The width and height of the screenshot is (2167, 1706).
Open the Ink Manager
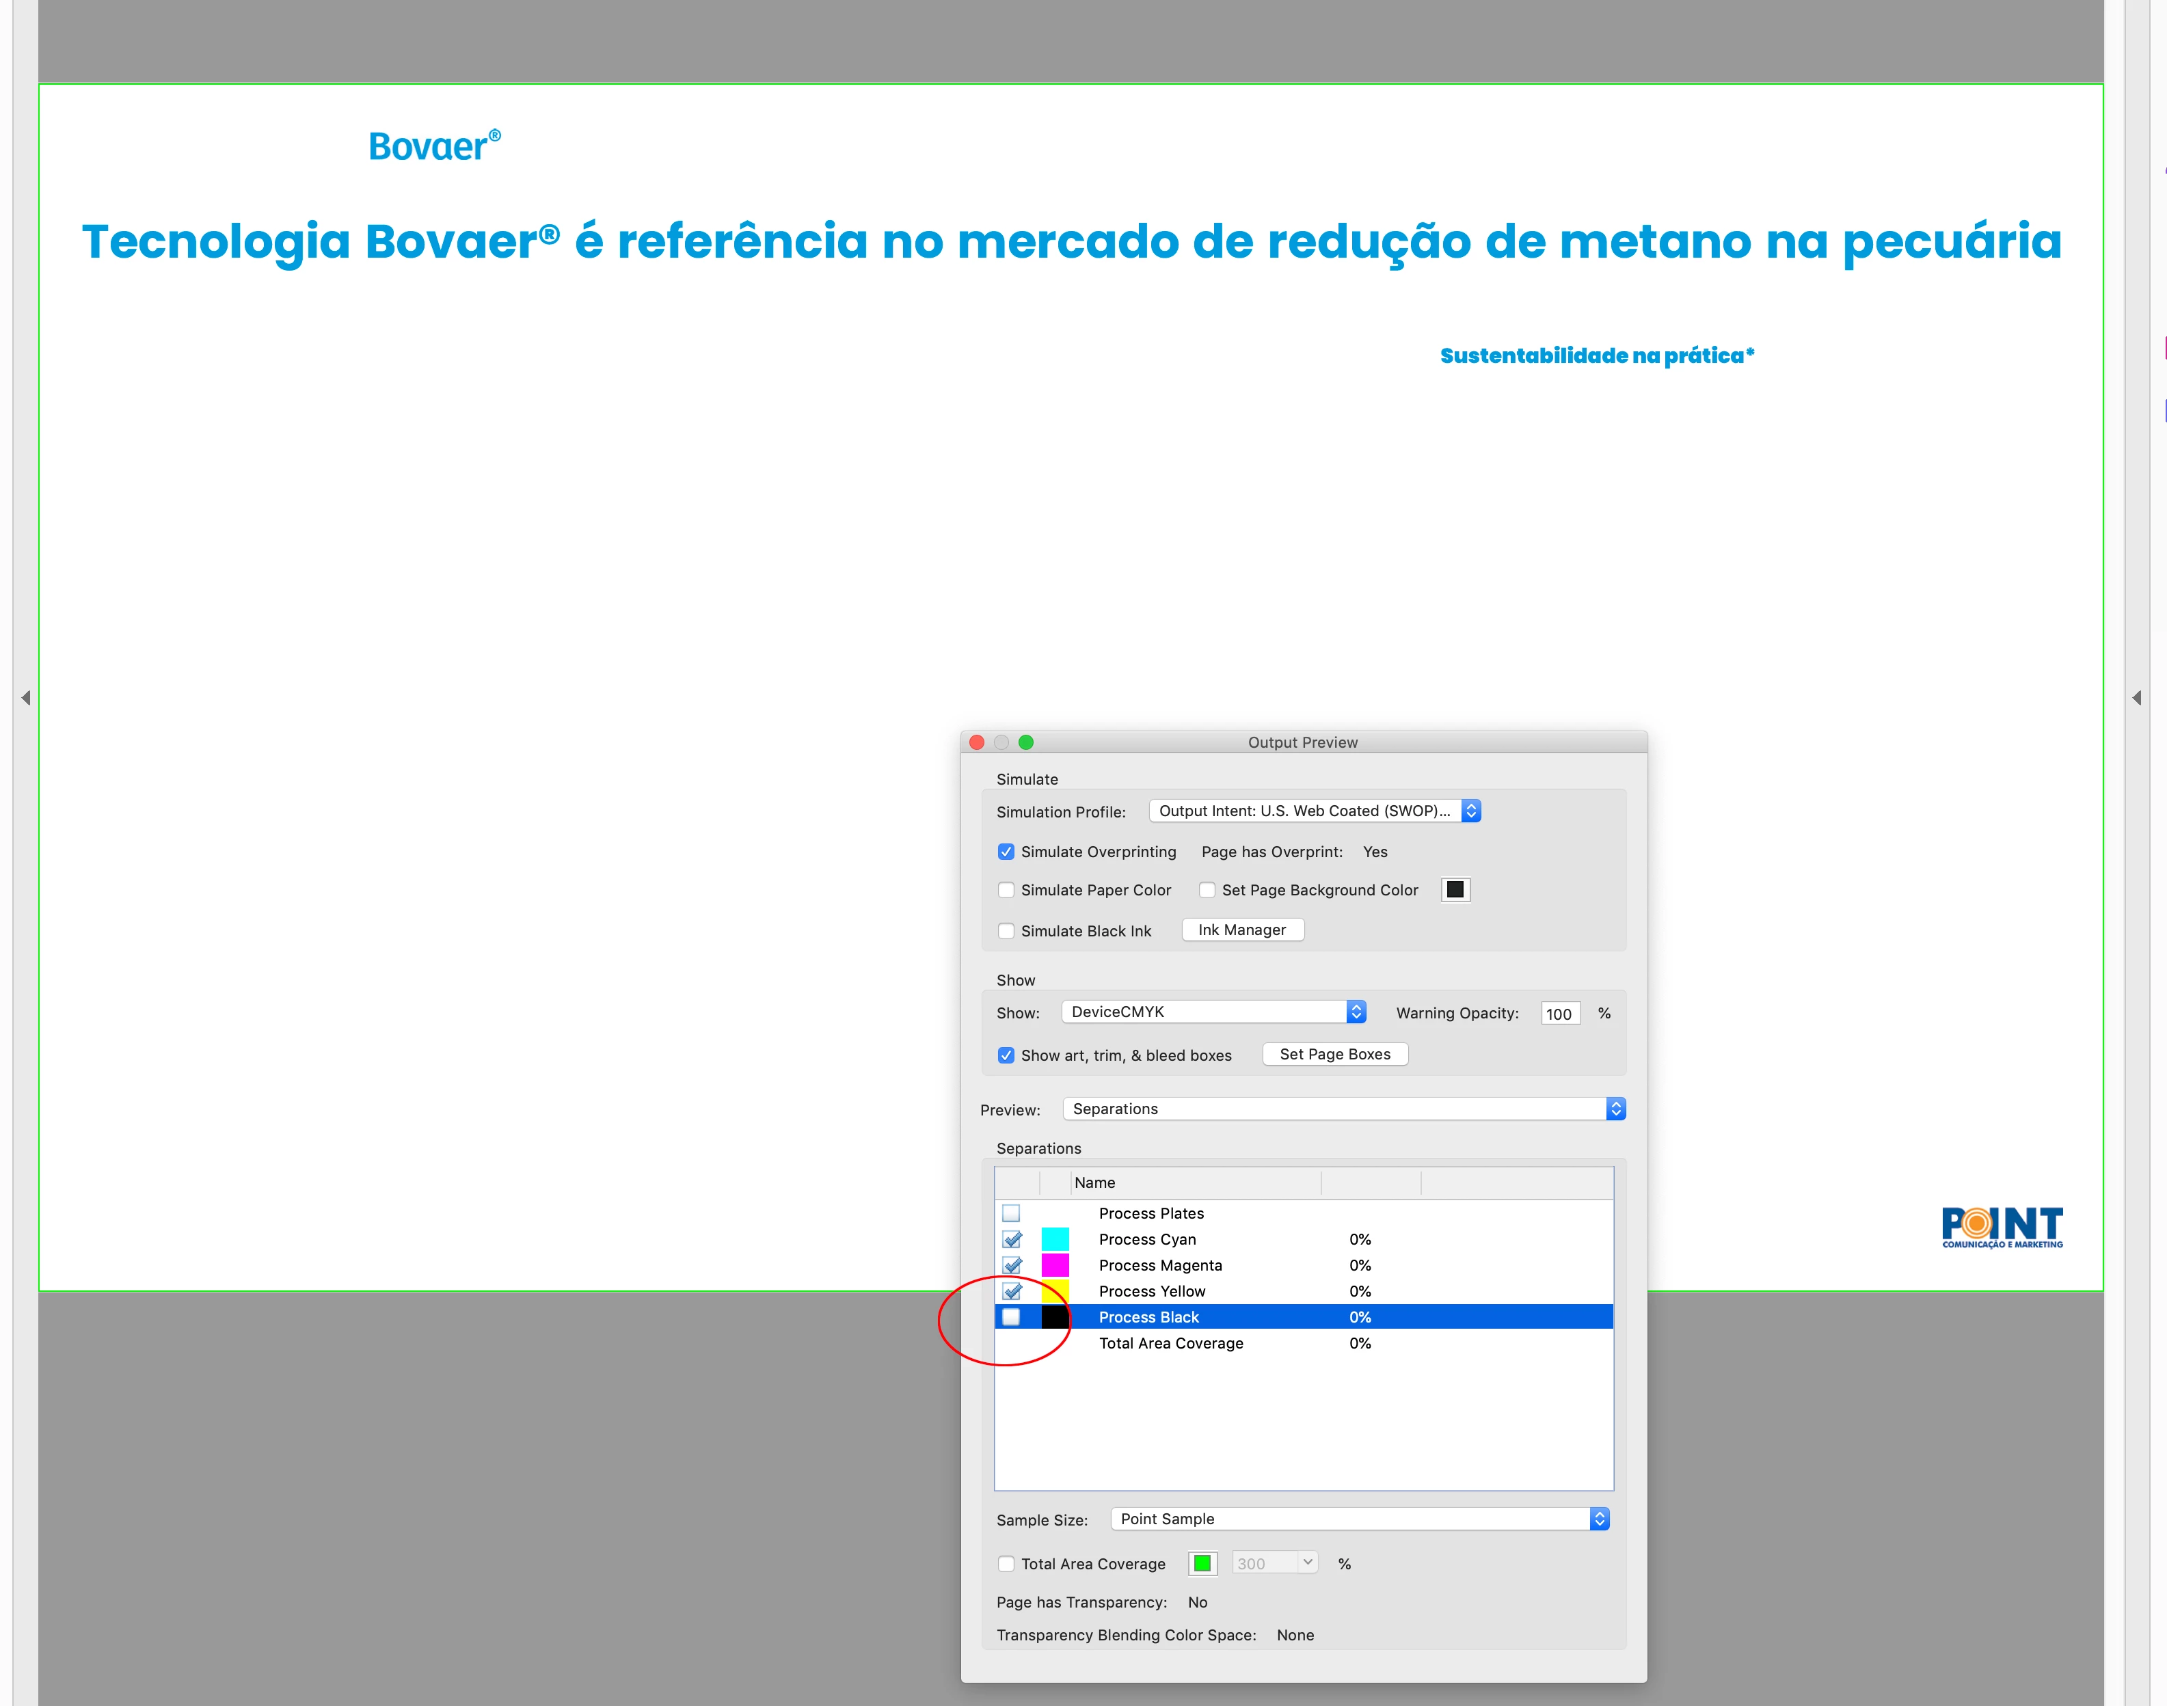(1242, 930)
